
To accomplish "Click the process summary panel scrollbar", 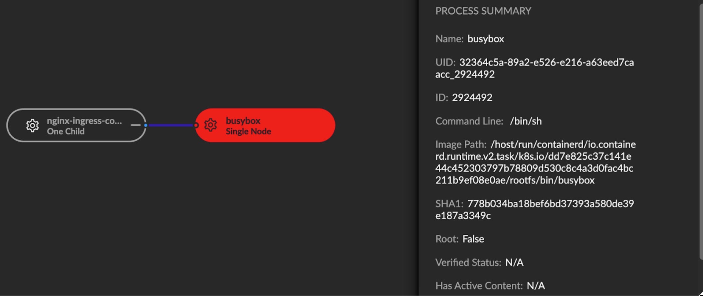I will (701, 133).
